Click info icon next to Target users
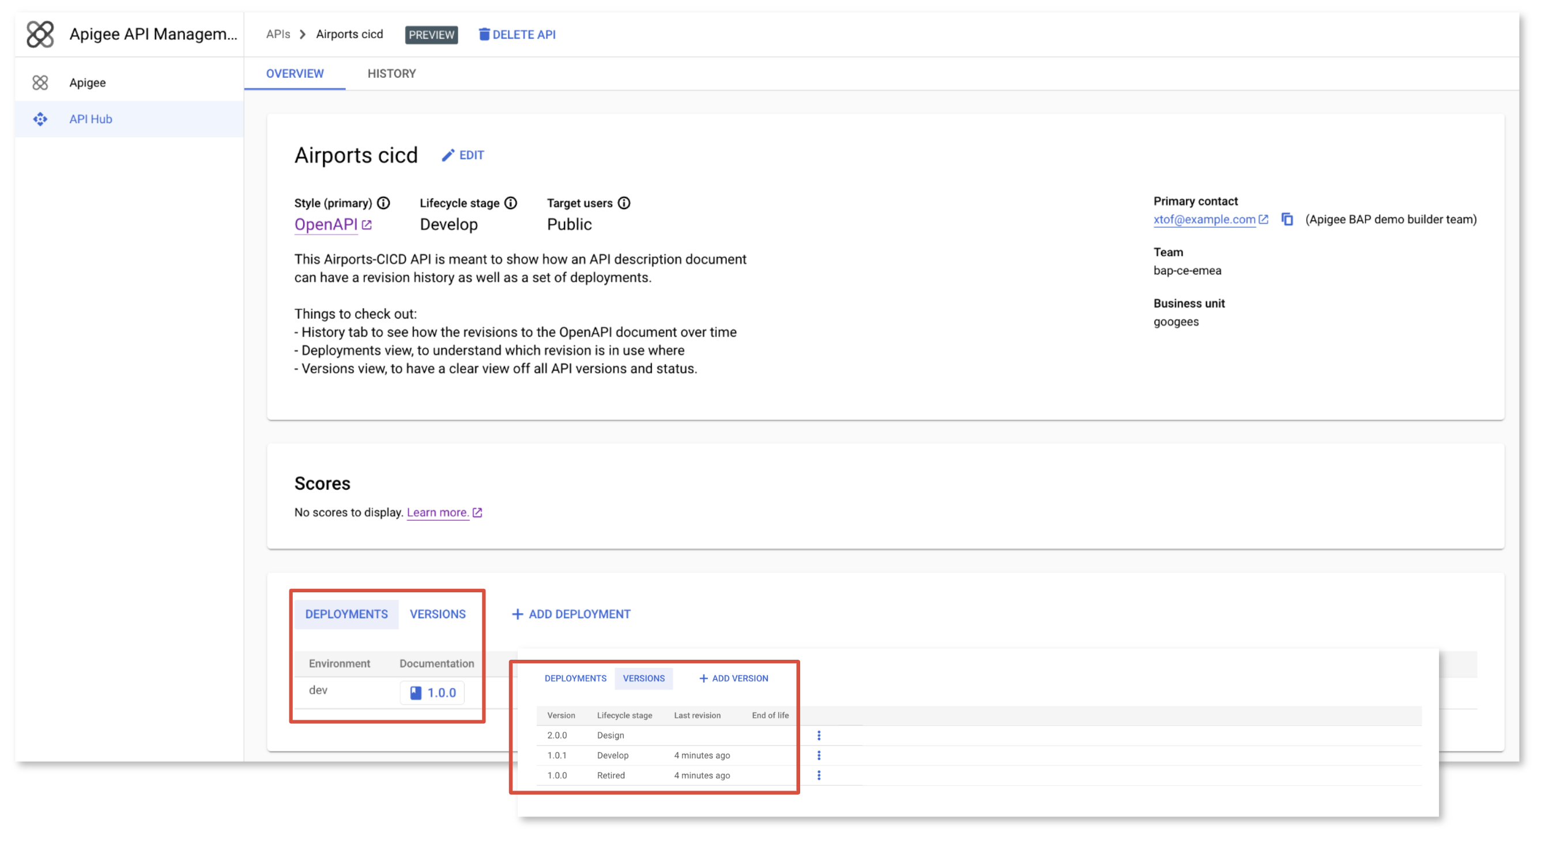Screen dimensions: 1545x847 [624, 203]
